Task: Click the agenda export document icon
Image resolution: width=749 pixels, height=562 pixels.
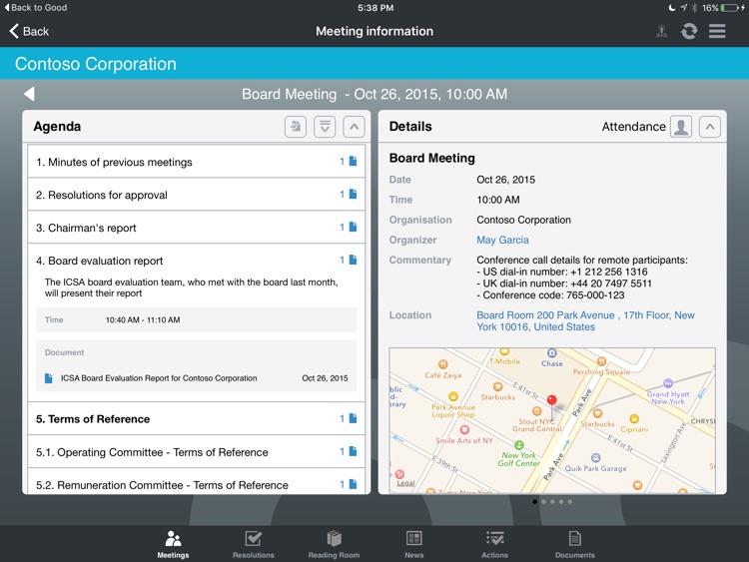Action: click(x=296, y=127)
